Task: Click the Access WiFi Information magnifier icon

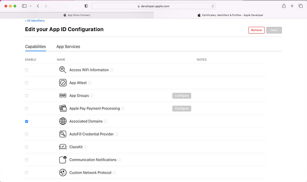Action: (x=63, y=70)
